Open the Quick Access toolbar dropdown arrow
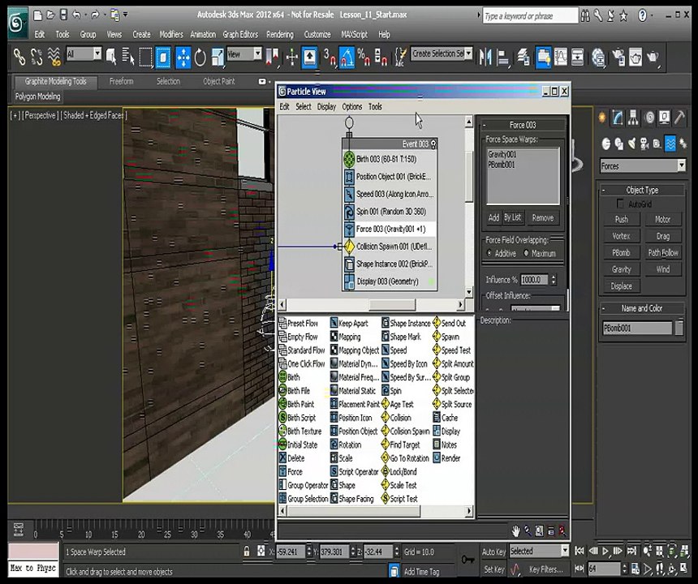 (126, 15)
